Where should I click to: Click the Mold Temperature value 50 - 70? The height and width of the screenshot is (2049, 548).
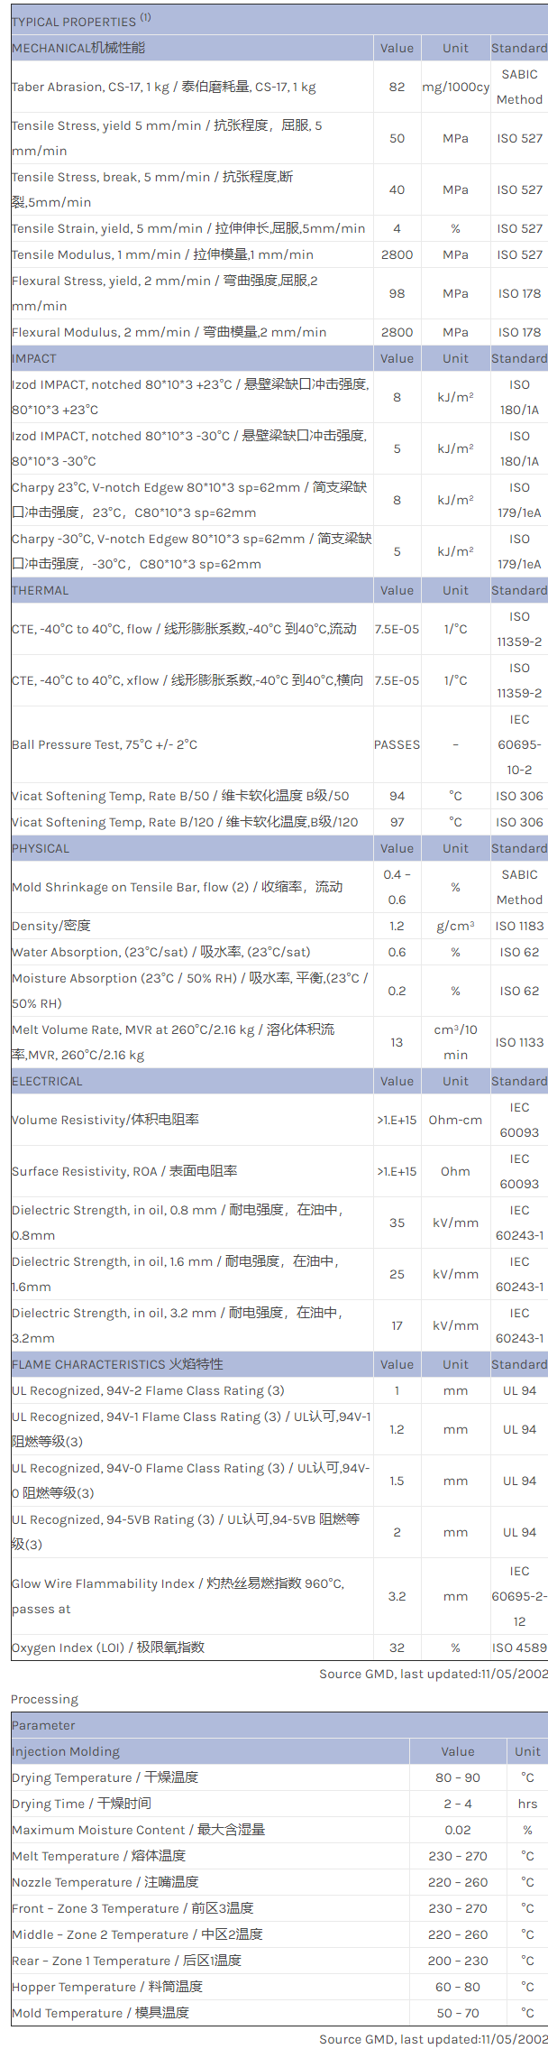click(x=458, y=2013)
